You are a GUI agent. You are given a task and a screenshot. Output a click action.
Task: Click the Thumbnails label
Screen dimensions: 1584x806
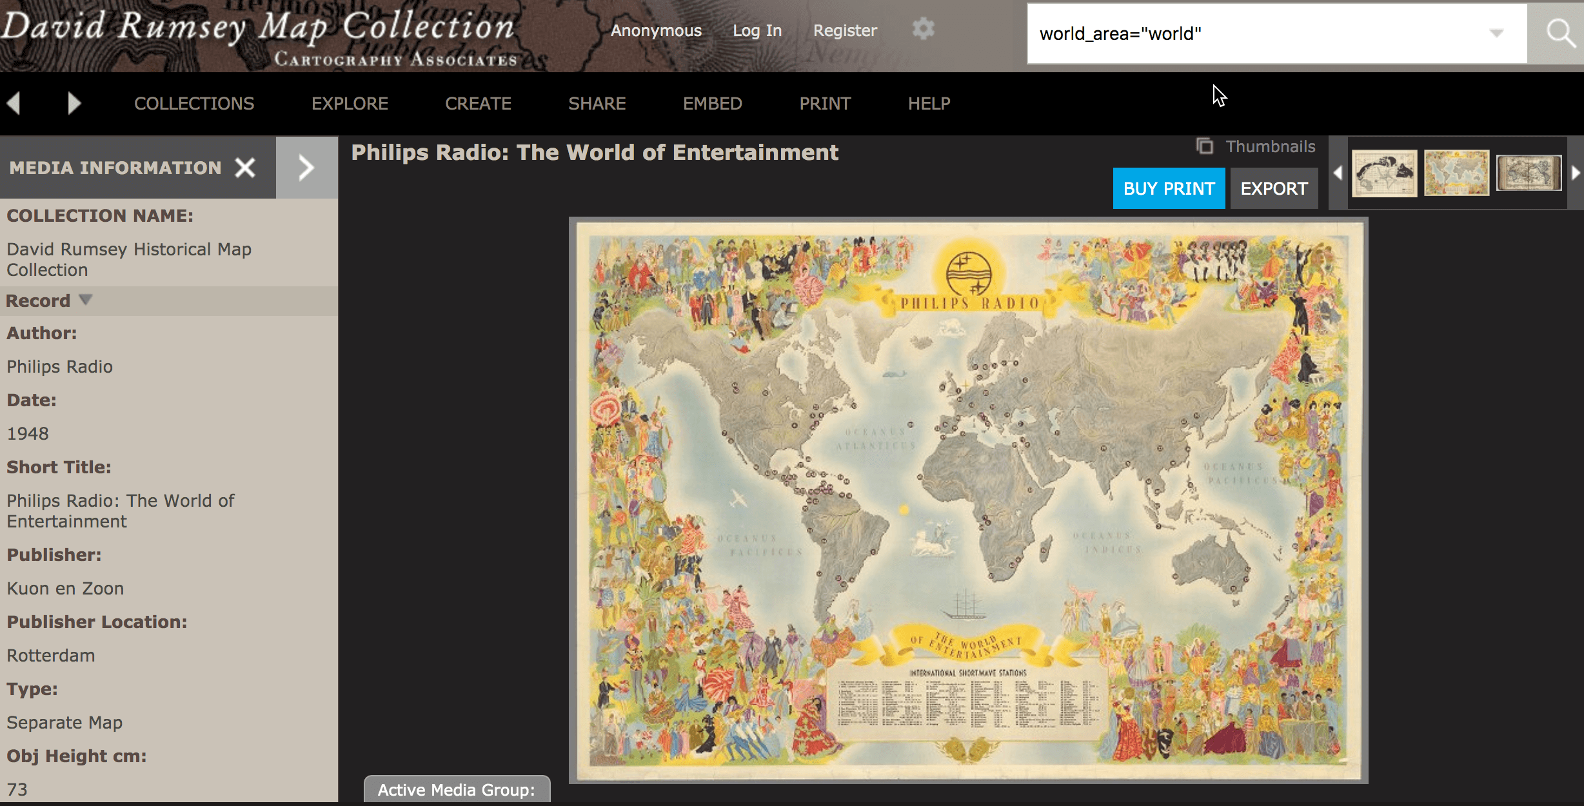1270,146
